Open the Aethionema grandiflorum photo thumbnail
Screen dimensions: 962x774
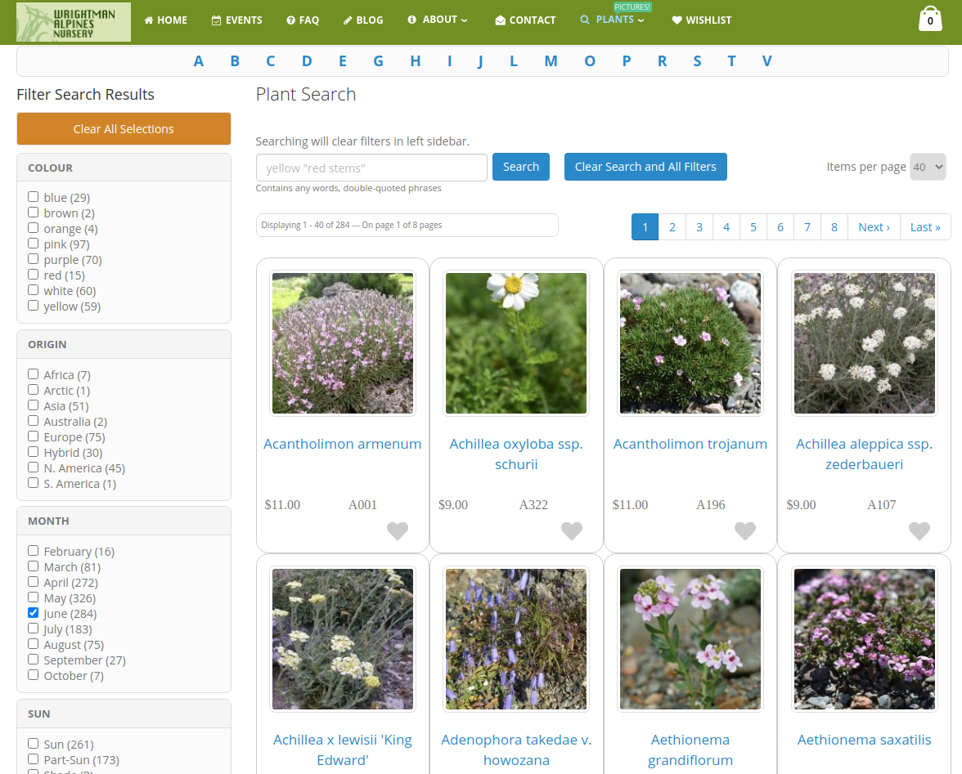(690, 639)
